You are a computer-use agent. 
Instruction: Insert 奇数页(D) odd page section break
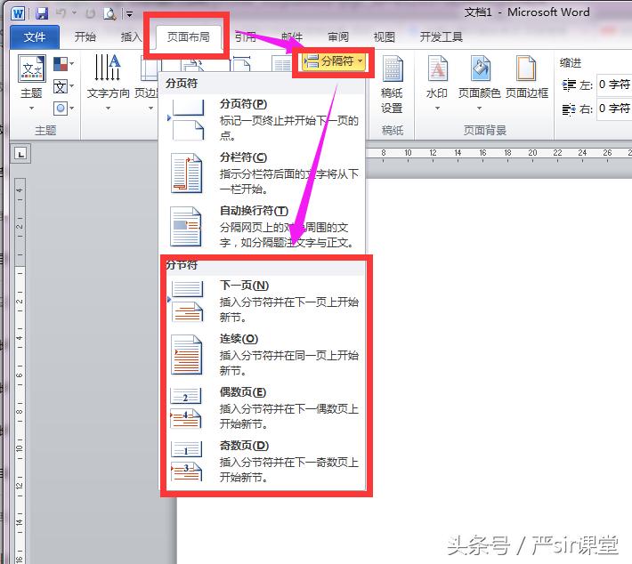[x=262, y=462]
